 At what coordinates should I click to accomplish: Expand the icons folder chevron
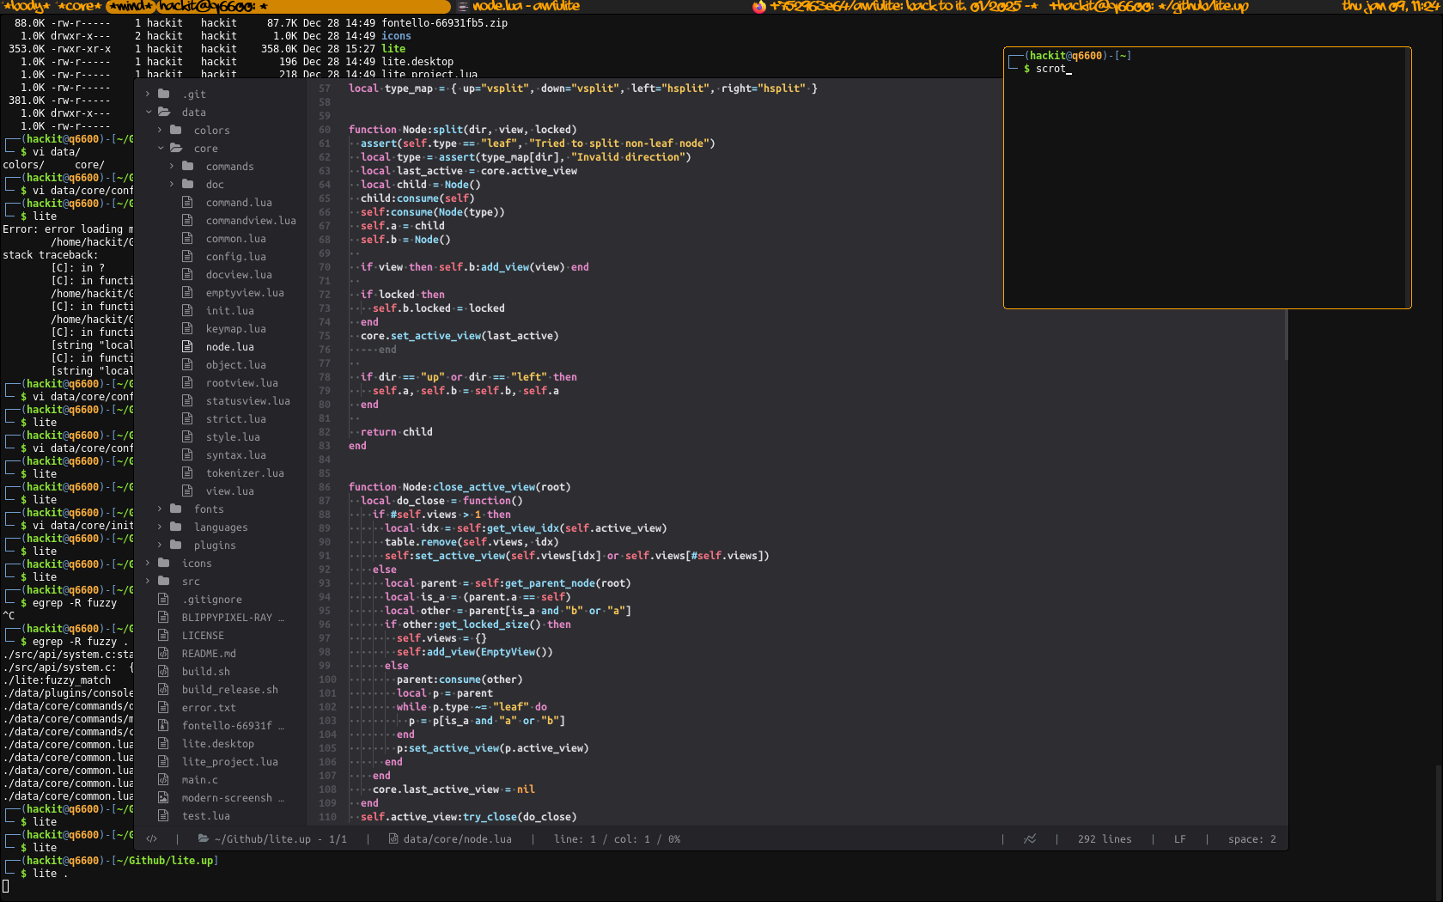click(x=148, y=564)
